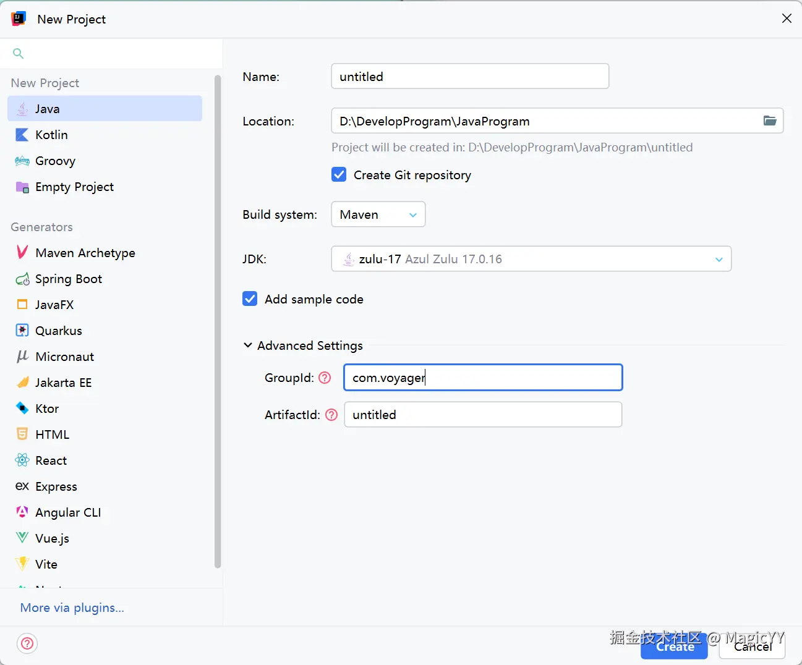The image size is (802, 665).
Task: Select the Maven Archetype generator icon
Action: click(22, 252)
